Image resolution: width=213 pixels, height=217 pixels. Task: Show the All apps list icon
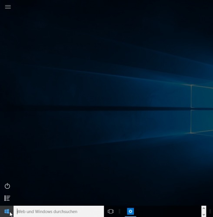click(7, 198)
